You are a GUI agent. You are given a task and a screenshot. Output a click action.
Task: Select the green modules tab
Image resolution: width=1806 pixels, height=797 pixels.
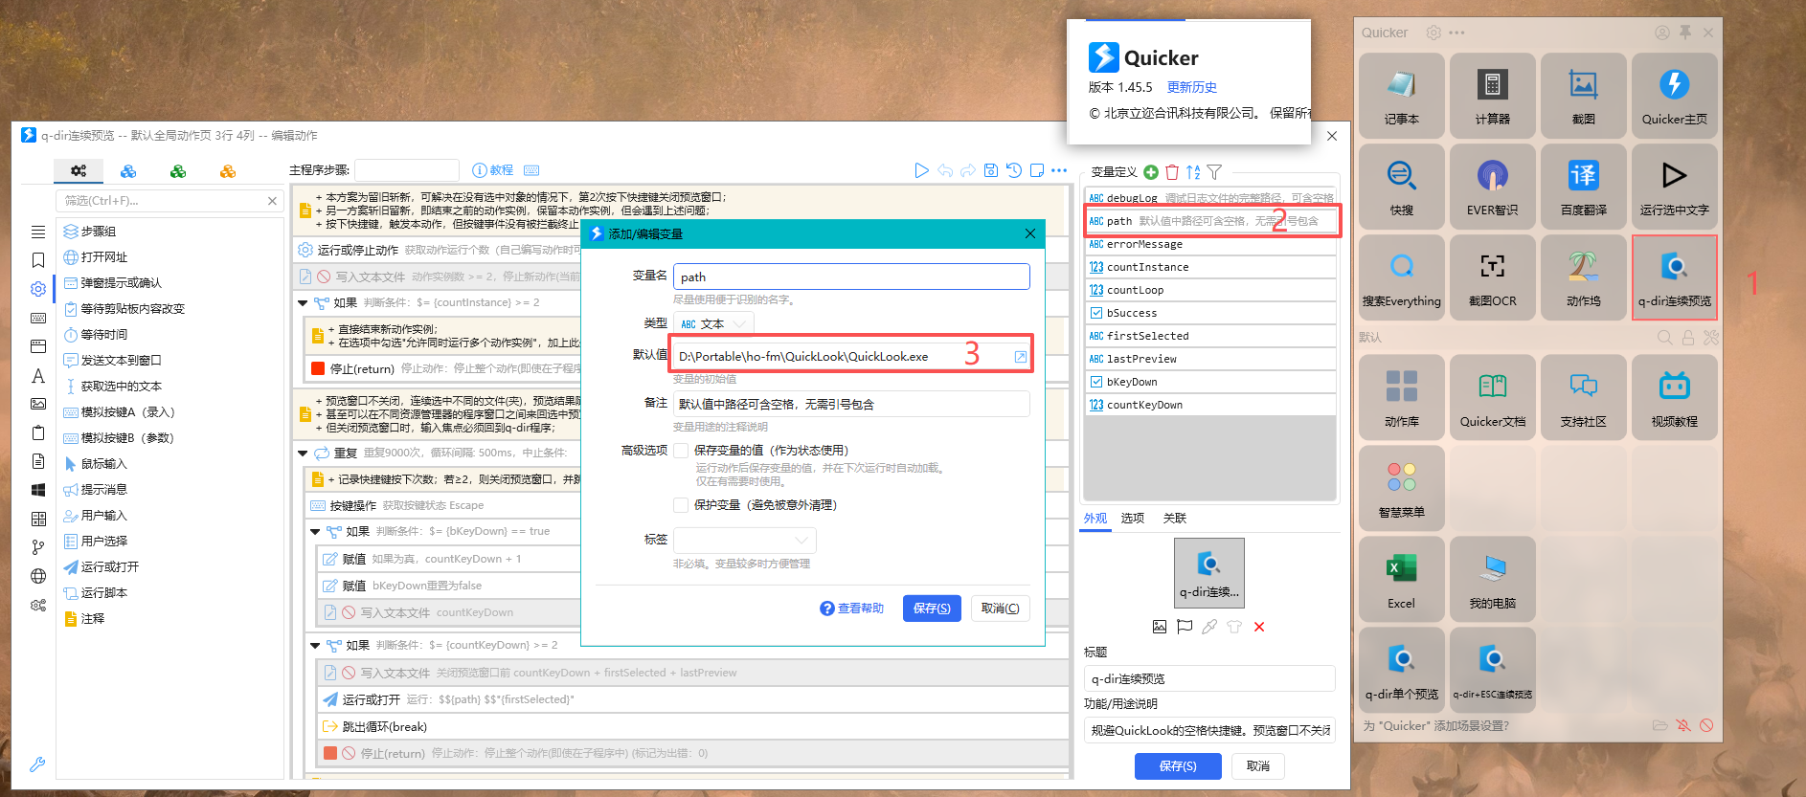tap(178, 171)
